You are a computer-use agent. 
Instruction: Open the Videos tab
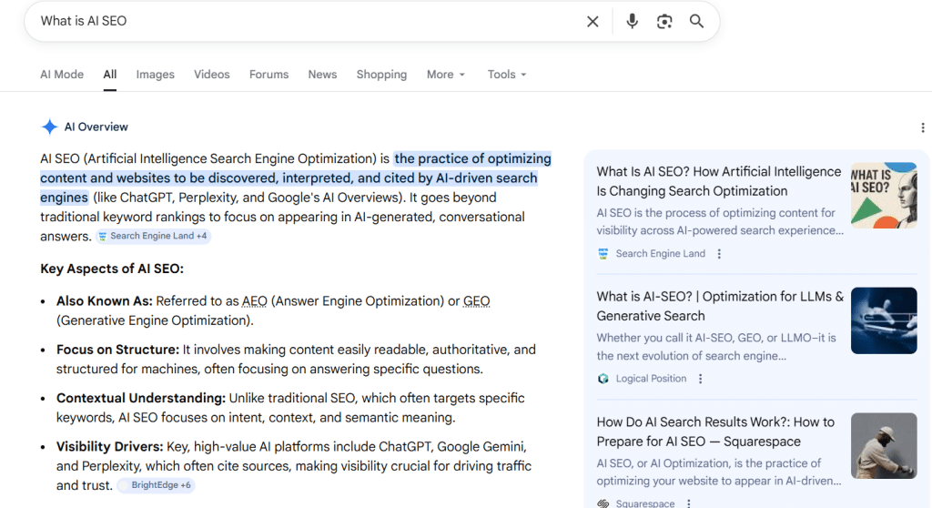tap(211, 75)
